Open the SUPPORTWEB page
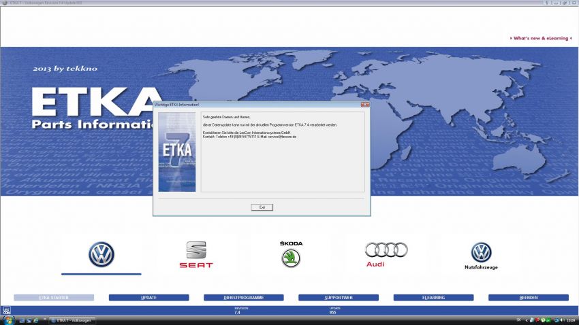Viewport: 579px width, 325px height. (x=339, y=297)
